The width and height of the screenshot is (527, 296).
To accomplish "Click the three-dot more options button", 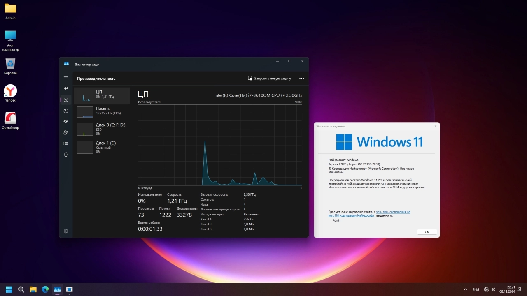I will point(302,78).
